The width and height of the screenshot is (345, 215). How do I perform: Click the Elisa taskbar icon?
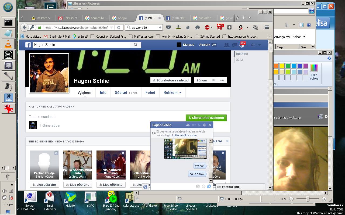(x=9, y=98)
